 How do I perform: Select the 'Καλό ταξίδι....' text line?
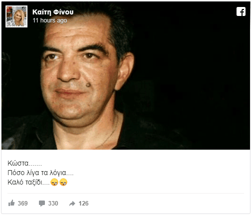click(28, 182)
